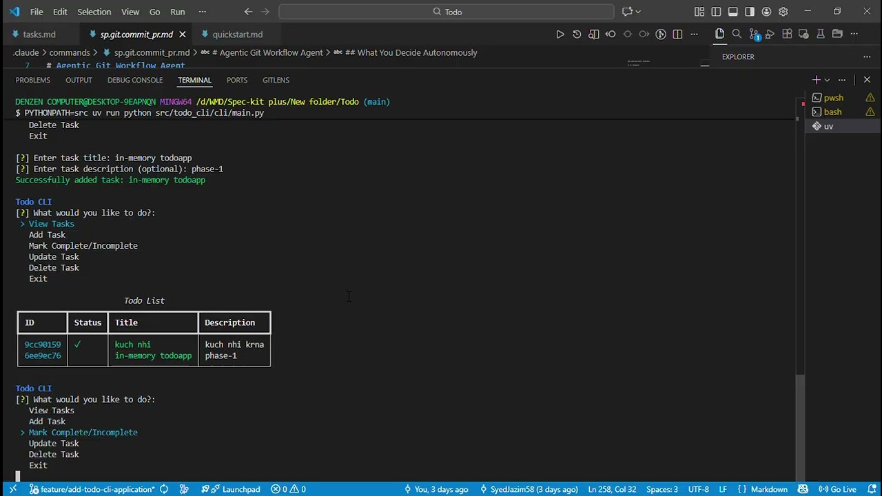Image resolution: width=882 pixels, height=496 pixels.
Task: Show additional sidebar views ellipsis
Action: tap(854, 34)
